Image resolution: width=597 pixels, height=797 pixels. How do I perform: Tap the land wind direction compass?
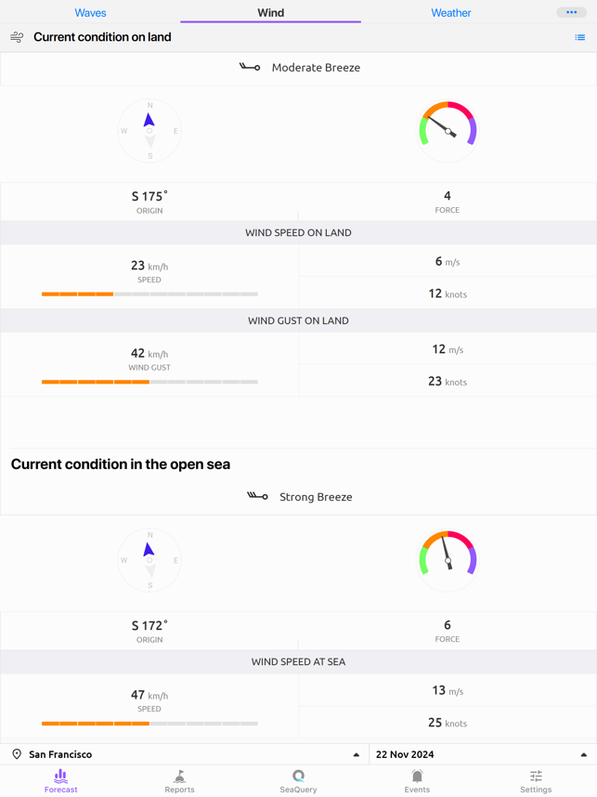[149, 131]
